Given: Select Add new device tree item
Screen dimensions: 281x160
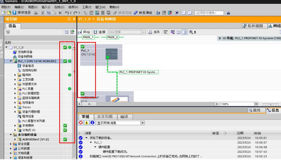Looking at the screenshot, I should pos(23,52).
